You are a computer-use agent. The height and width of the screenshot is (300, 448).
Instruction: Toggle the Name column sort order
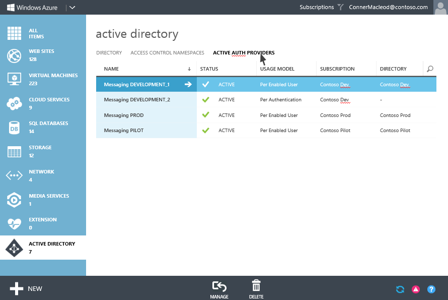(x=189, y=69)
